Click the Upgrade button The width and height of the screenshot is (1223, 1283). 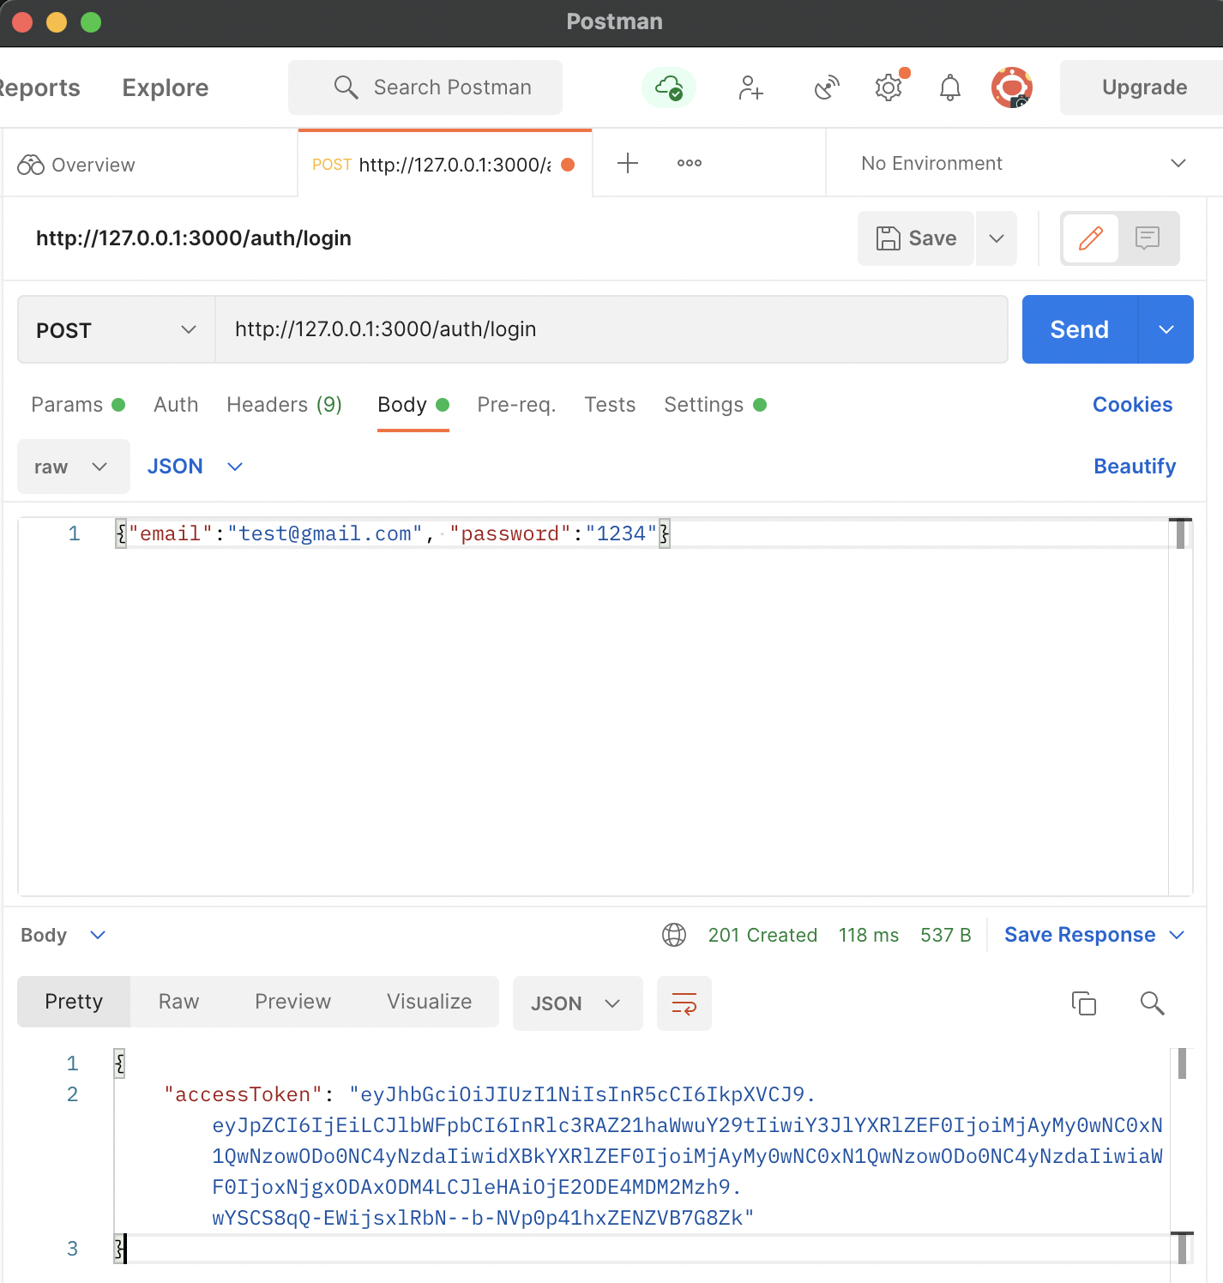click(x=1142, y=87)
